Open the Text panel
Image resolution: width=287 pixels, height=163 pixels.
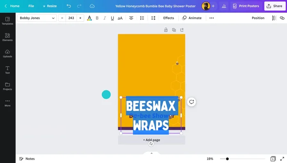tap(7, 70)
